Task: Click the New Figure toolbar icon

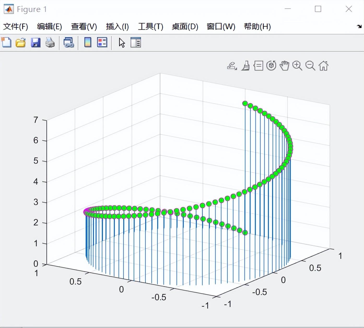Action: (7, 42)
